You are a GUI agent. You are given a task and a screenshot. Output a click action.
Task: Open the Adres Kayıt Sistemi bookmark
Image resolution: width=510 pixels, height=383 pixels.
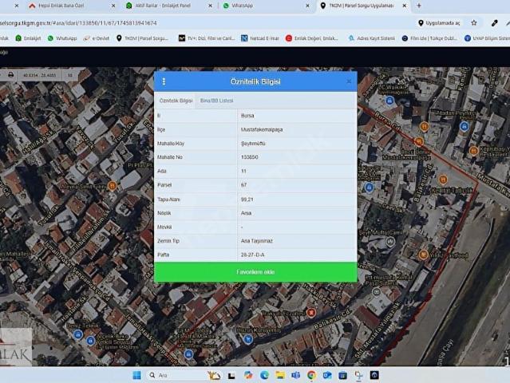point(373,38)
